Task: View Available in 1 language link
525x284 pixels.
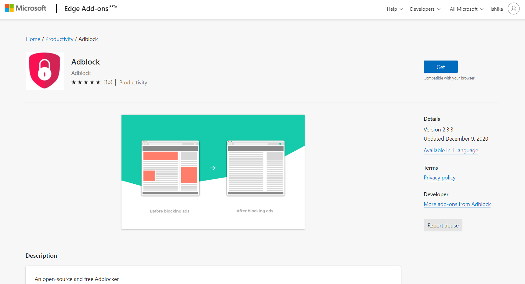Action: click(x=451, y=150)
